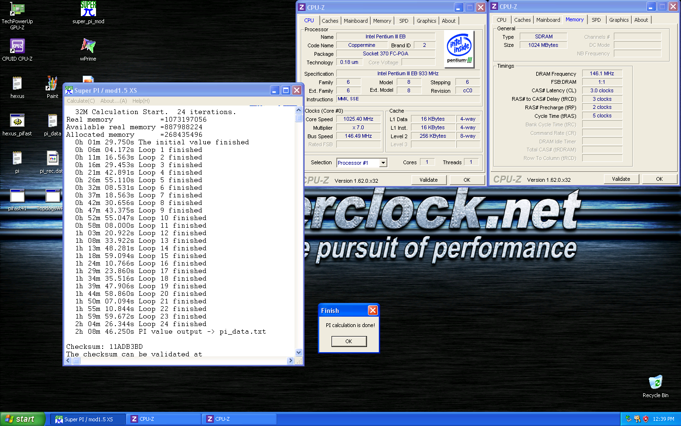
Task: Click left CPU-Z window title icon
Action: [x=302, y=7]
